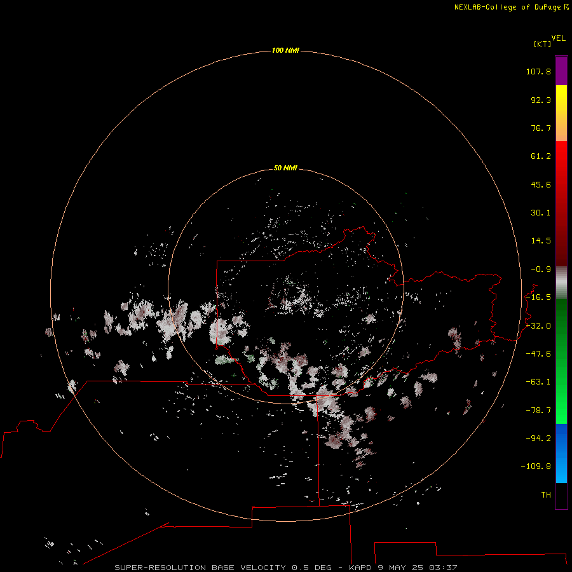Click the 107.8 velocity scale value

pyautogui.click(x=538, y=71)
